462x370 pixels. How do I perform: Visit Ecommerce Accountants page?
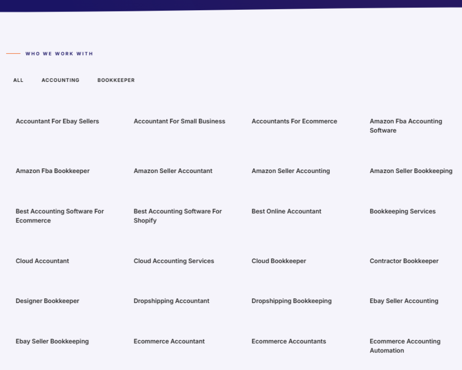289,341
